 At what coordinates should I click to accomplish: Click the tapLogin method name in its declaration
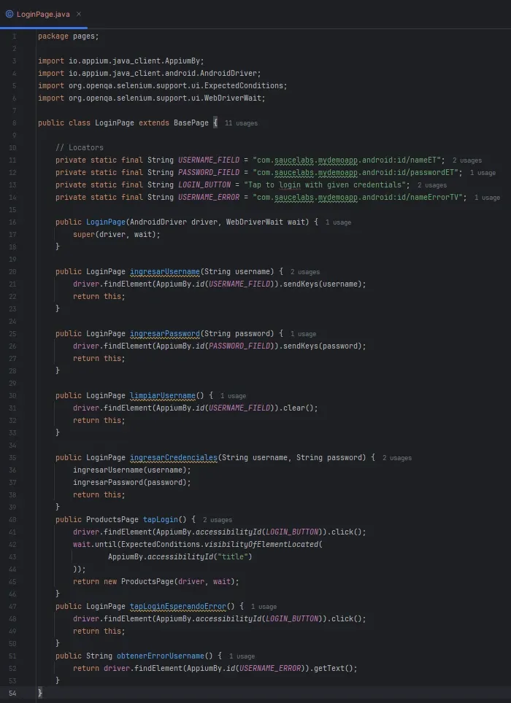[161, 520]
